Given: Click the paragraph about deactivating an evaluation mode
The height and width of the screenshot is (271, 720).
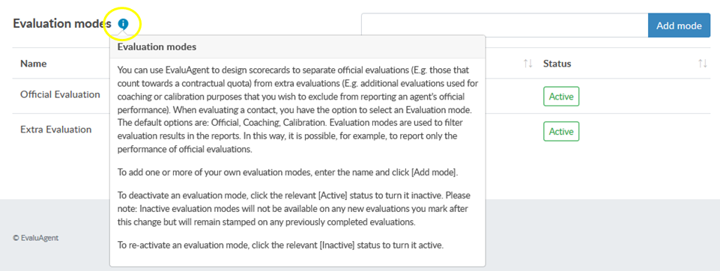Looking at the screenshot, I should [294, 209].
